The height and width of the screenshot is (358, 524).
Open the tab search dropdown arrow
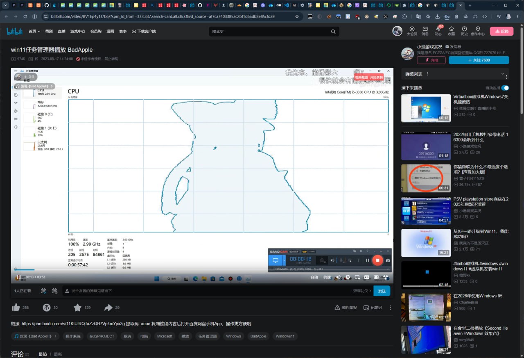5,5
